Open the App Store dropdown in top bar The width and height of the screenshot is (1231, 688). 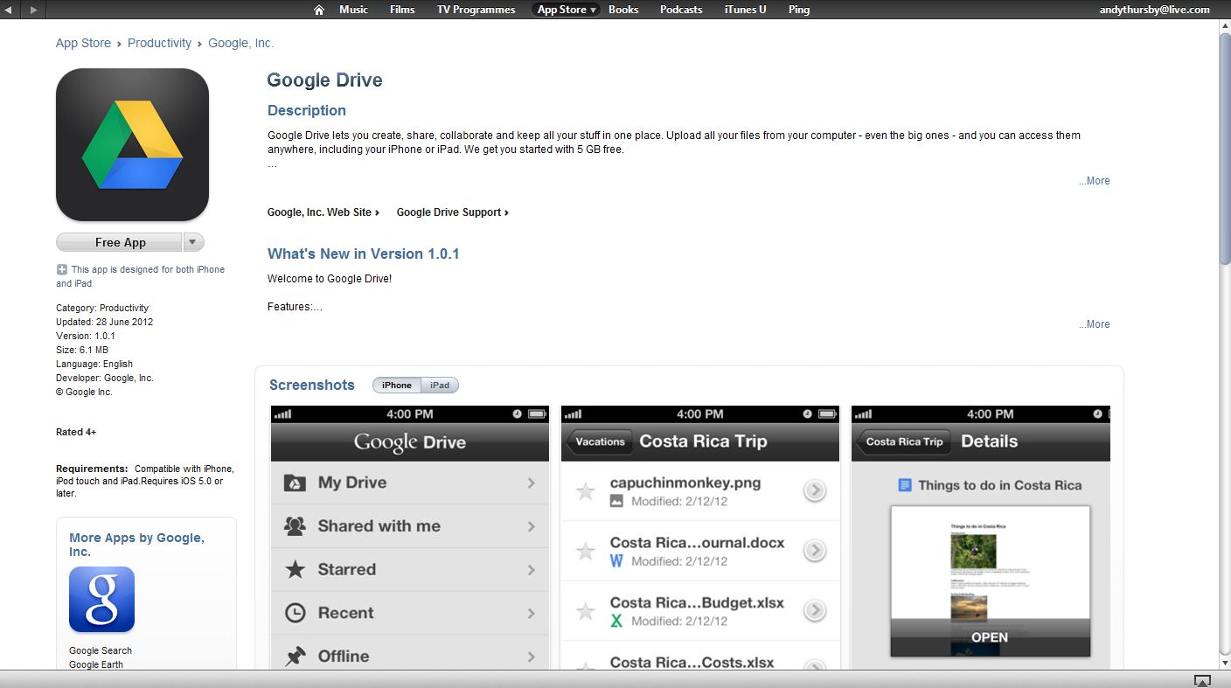pyautogui.click(x=566, y=10)
